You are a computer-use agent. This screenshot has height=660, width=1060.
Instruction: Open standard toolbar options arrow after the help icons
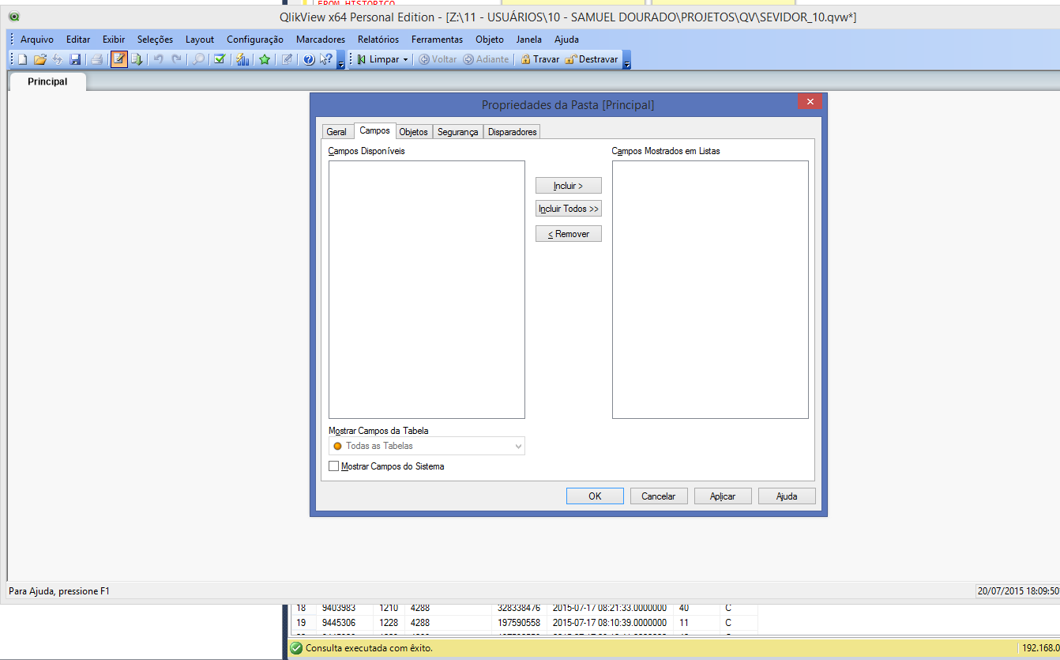pyautogui.click(x=340, y=61)
